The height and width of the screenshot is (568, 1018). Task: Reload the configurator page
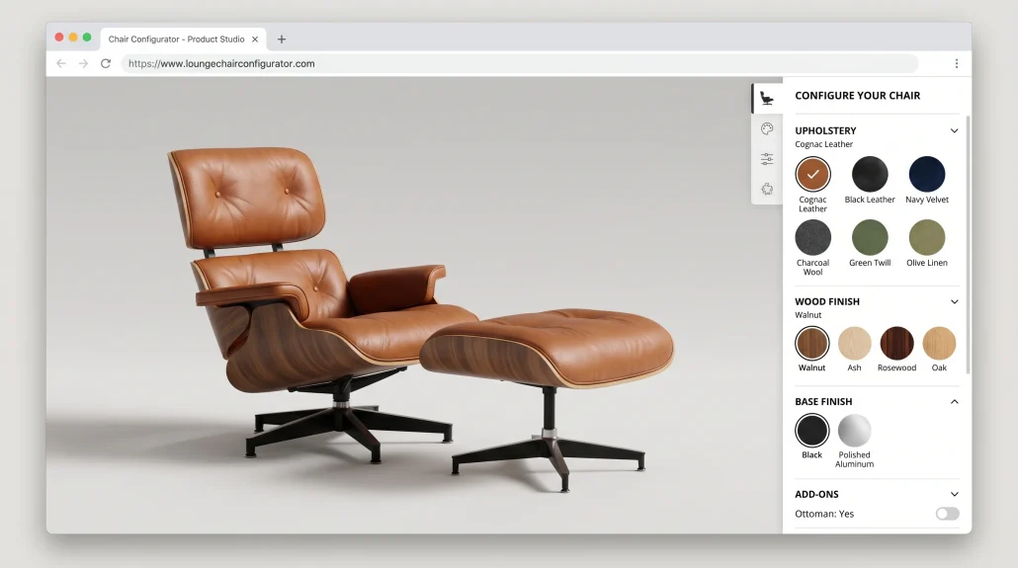point(106,63)
